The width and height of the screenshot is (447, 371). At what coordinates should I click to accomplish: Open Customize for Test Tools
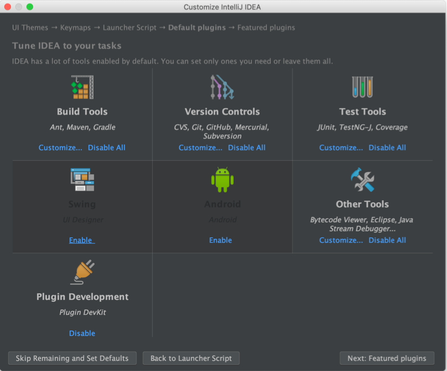[x=341, y=148]
